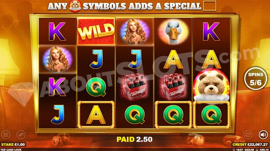Click the Ted Lager crate on reel four
Screen dimensions: 270x151
point(173,87)
